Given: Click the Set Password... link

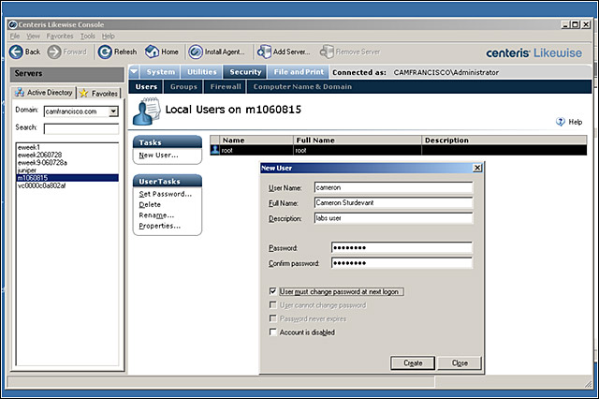Looking at the screenshot, I should [165, 194].
